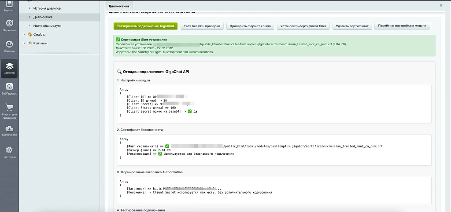Screen dimensions: 451x212
Task: Click the 3. Формирование заголовка Authorization heading
Action: coord(150,172)
